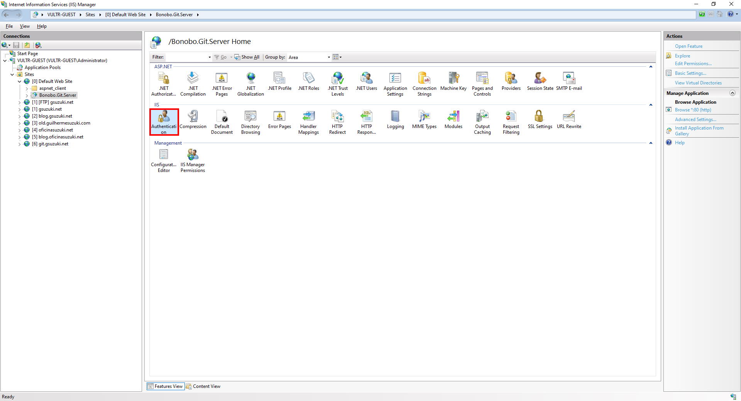The height and width of the screenshot is (401, 741).
Task: Expand the git.gsuzuki.net site node
Action: click(20, 144)
